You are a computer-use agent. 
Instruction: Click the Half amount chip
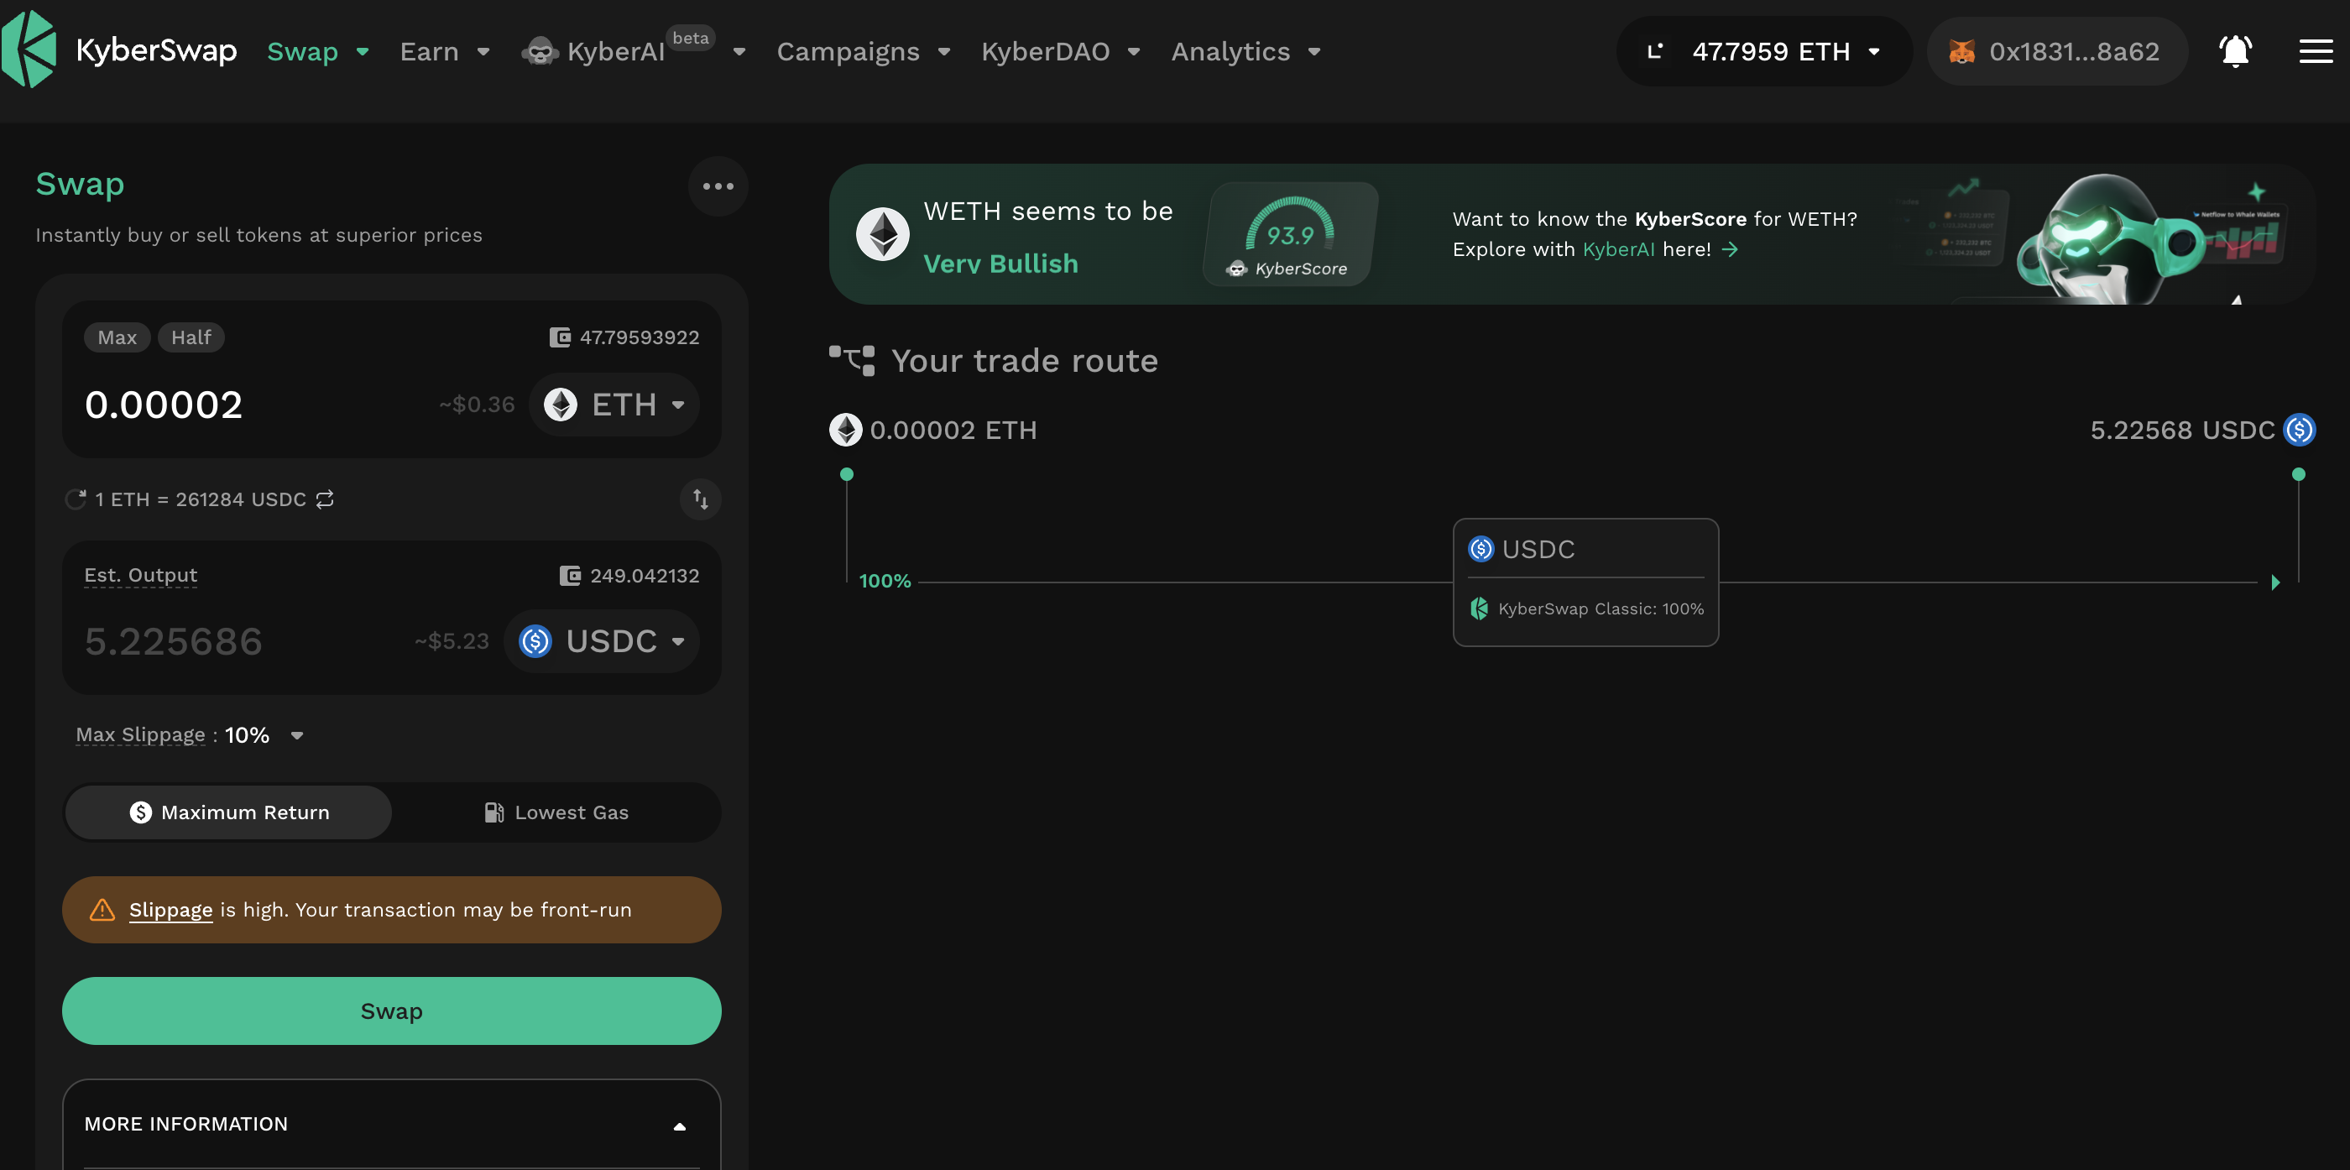(x=191, y=337)
